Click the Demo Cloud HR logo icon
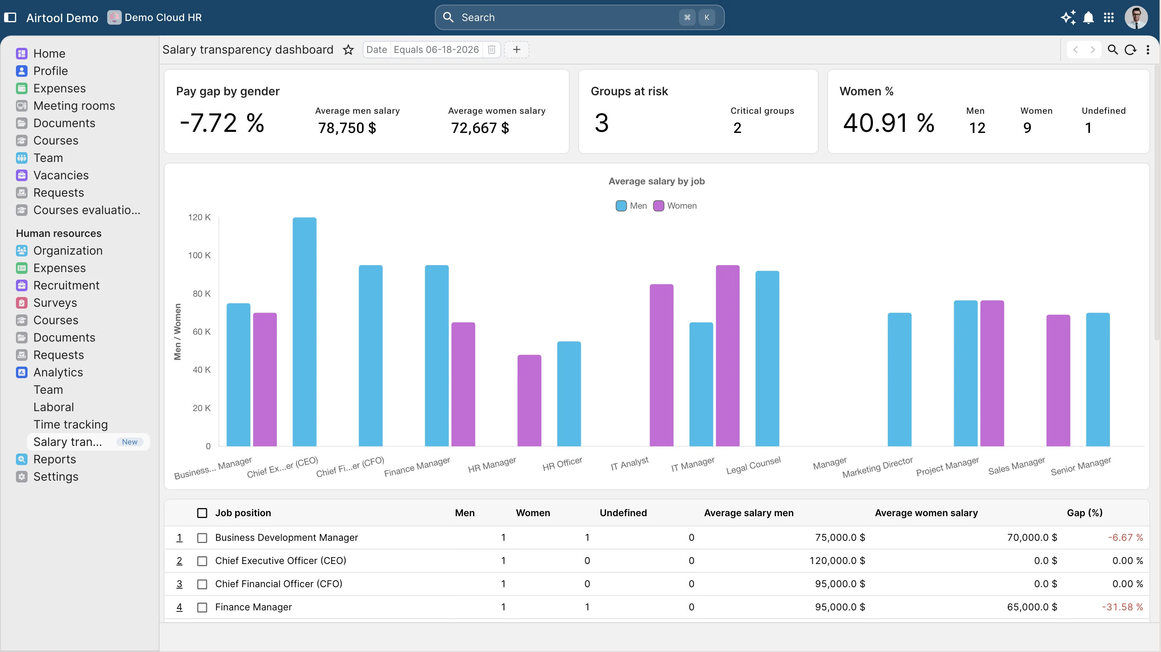Screen dimensions: 1161x652 click(114, 18)
